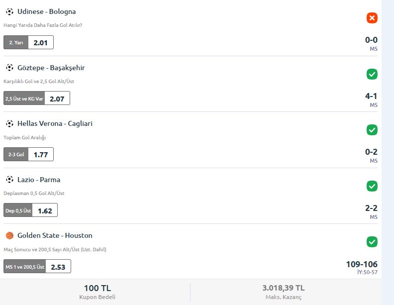This screenshot has height=305, width=394.
Task: Open the Golden State - Houston match title
Action: 55,236
